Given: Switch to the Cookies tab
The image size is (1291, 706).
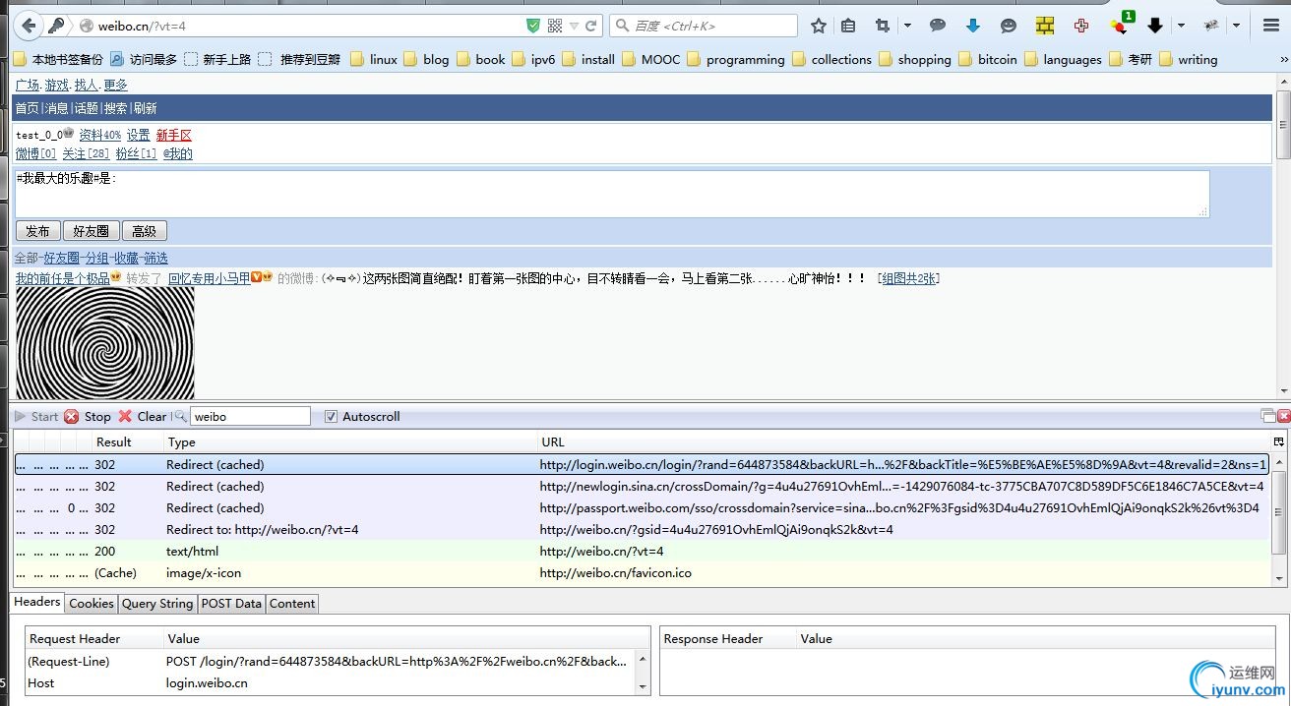Looking at the screenshot, I should click(92, 604).
